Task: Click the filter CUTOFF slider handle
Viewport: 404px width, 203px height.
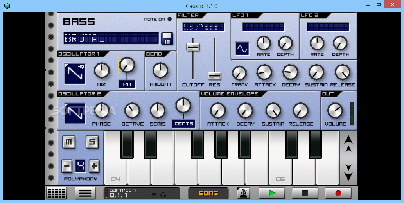Action: pyautogui.click(x=193, y=47)
